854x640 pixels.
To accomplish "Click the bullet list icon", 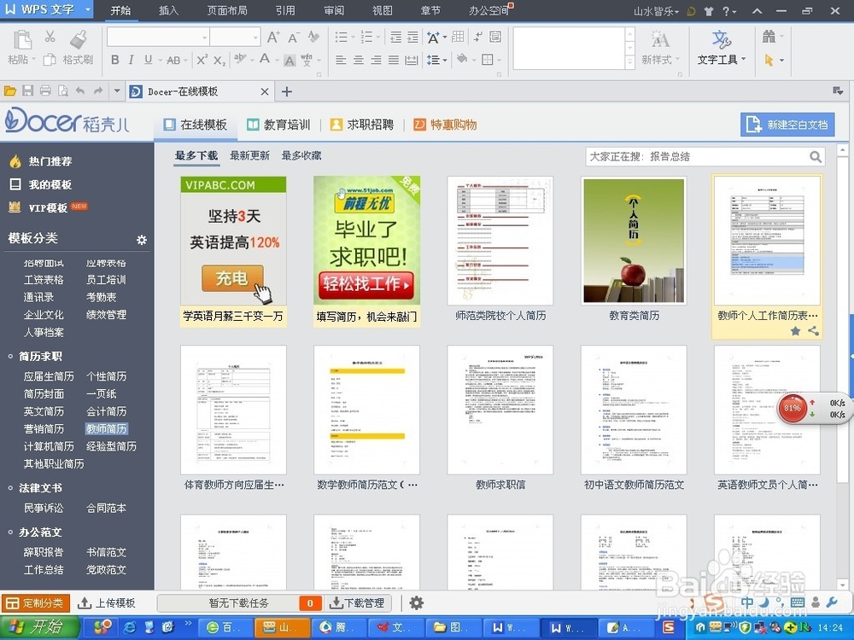I will click(x=342, y=37).
